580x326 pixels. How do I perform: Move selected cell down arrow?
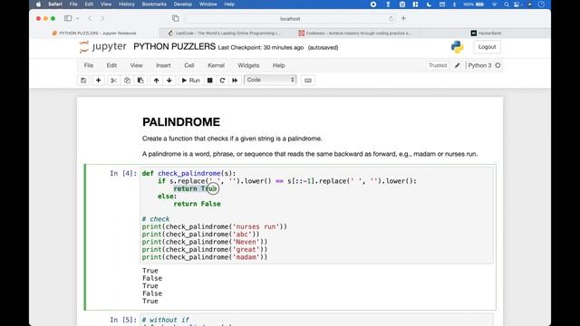(x=169, y=81)
